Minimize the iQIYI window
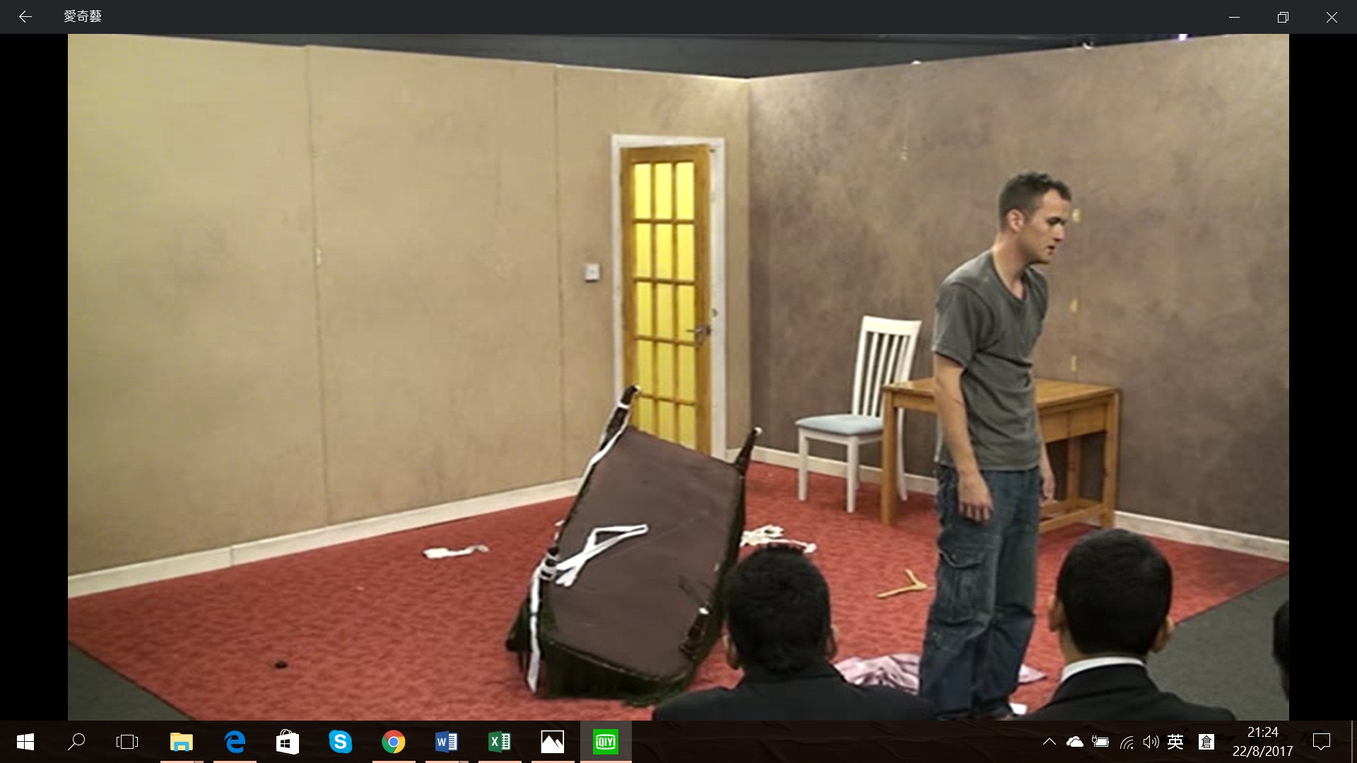Viewport: 1357px width, 763px height. 1235,17
